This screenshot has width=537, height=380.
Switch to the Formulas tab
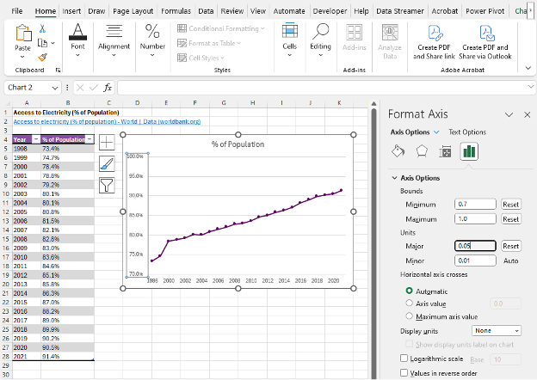(x=176, y=11)
